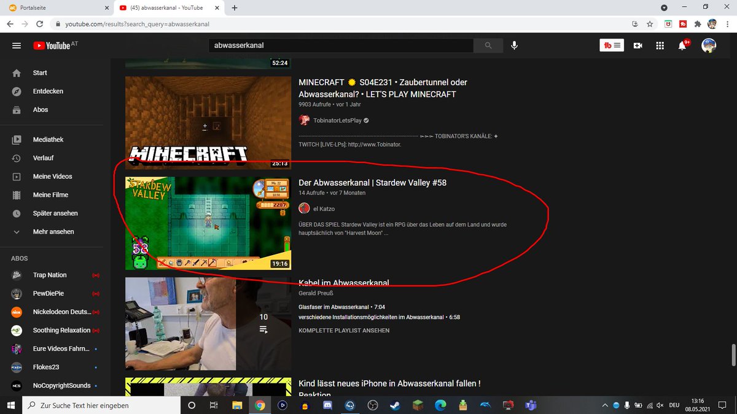Image resolution: width=737 pixels, height=414 pixels.
Task: Select the abwasserkanal - YouTube tab
Action: tap(171, 8)
